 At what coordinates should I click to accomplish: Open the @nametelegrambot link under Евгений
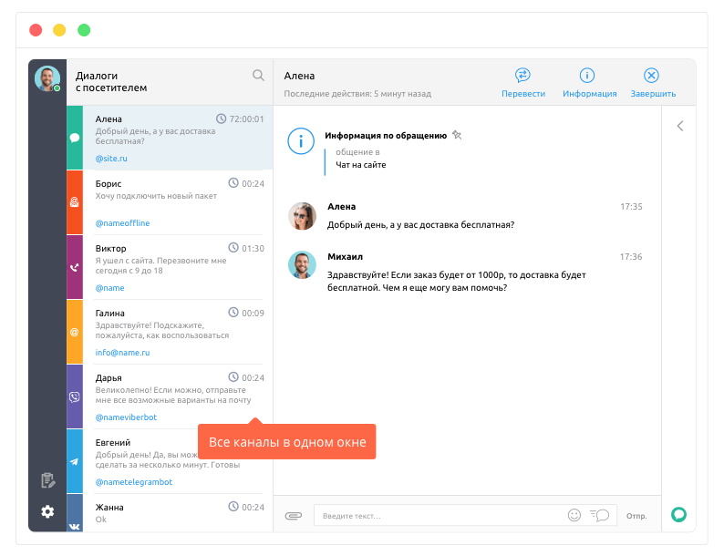pyautogui.click(x=134, y=481)
